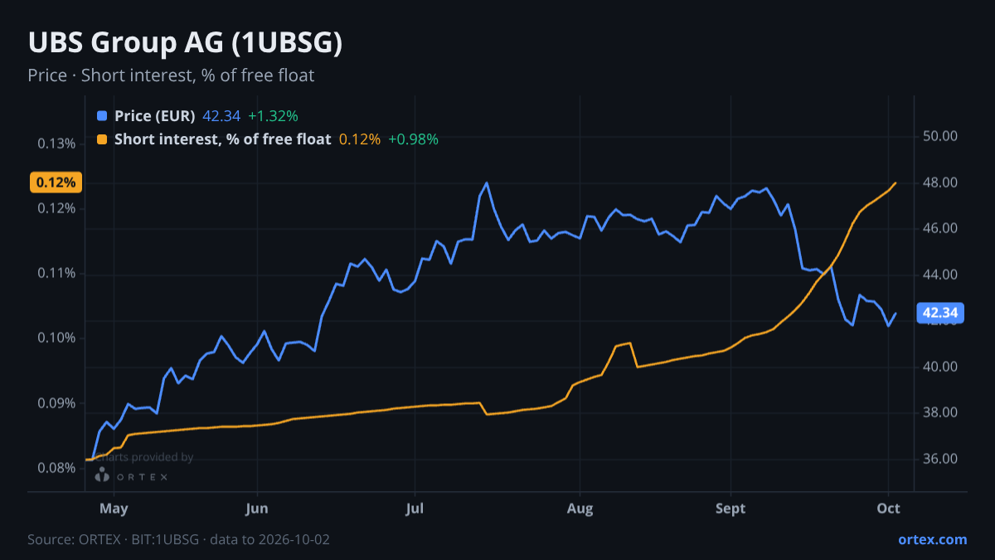995x560 pixels.
Task: Click the +0.98% short interest change
Action: pos(413,139)
